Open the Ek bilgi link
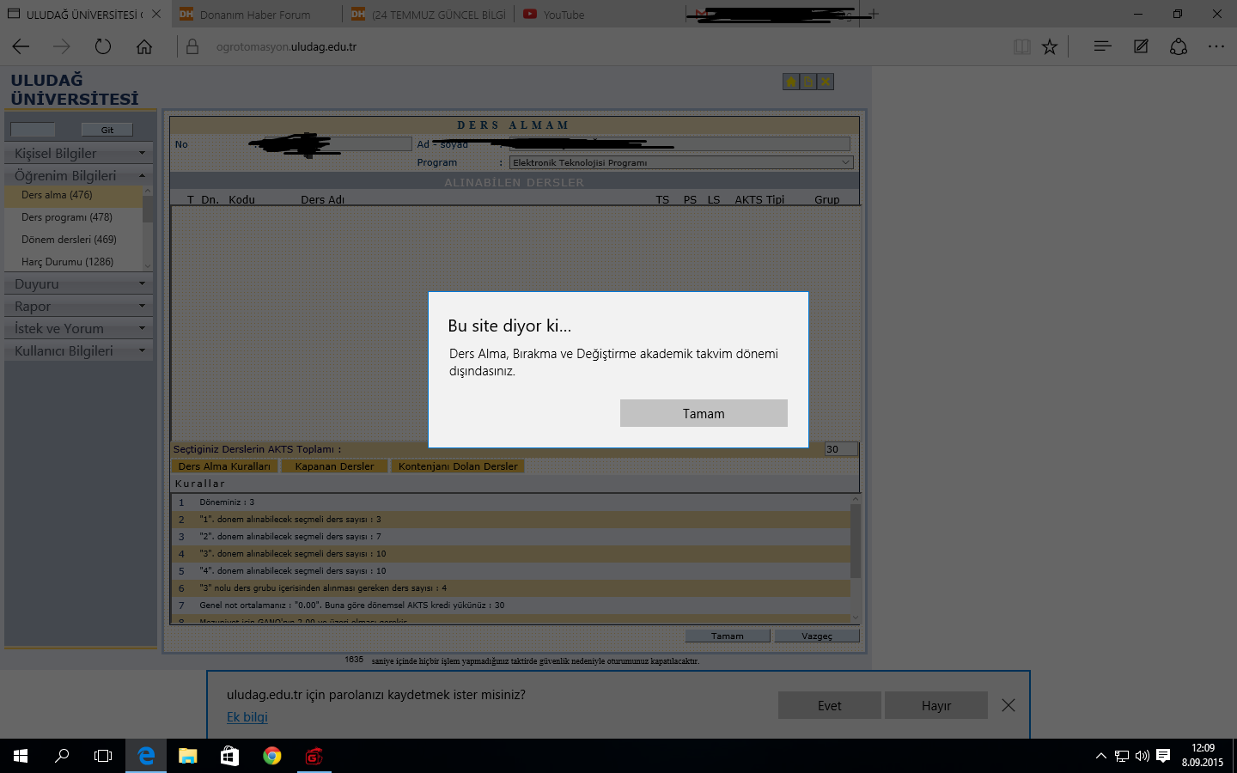 [247, 717]
